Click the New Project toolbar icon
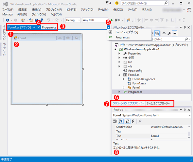 tap(23, 20)
